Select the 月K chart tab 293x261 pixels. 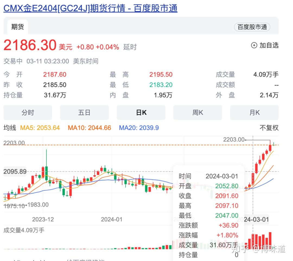pos(254,113)
